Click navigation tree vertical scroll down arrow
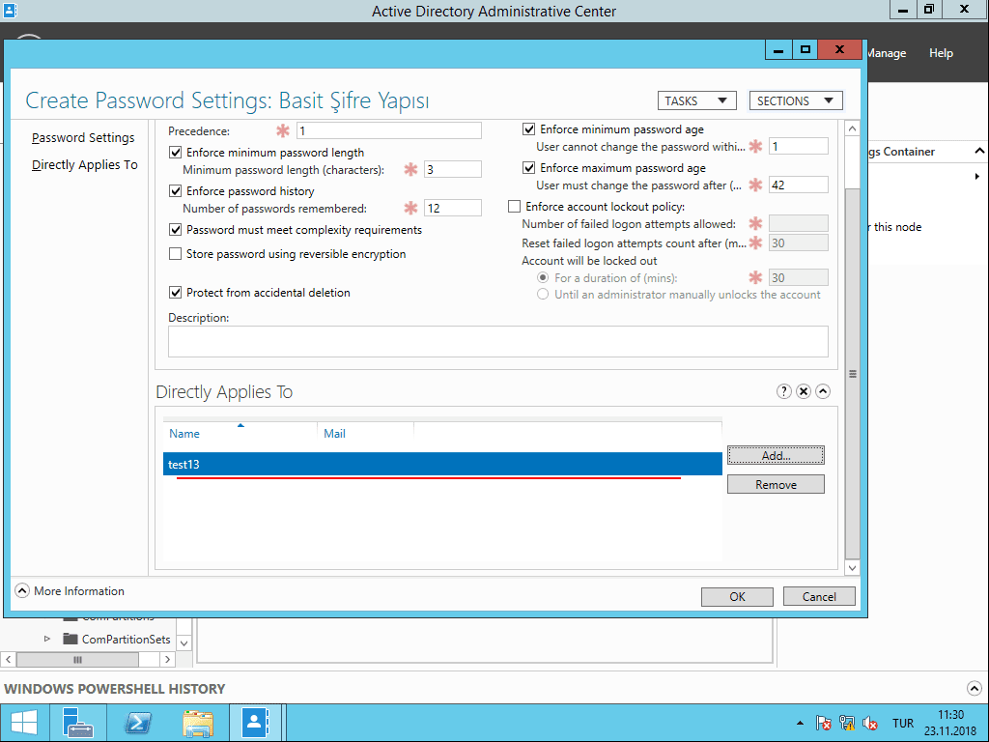989x742 pixels. [184, 642]
